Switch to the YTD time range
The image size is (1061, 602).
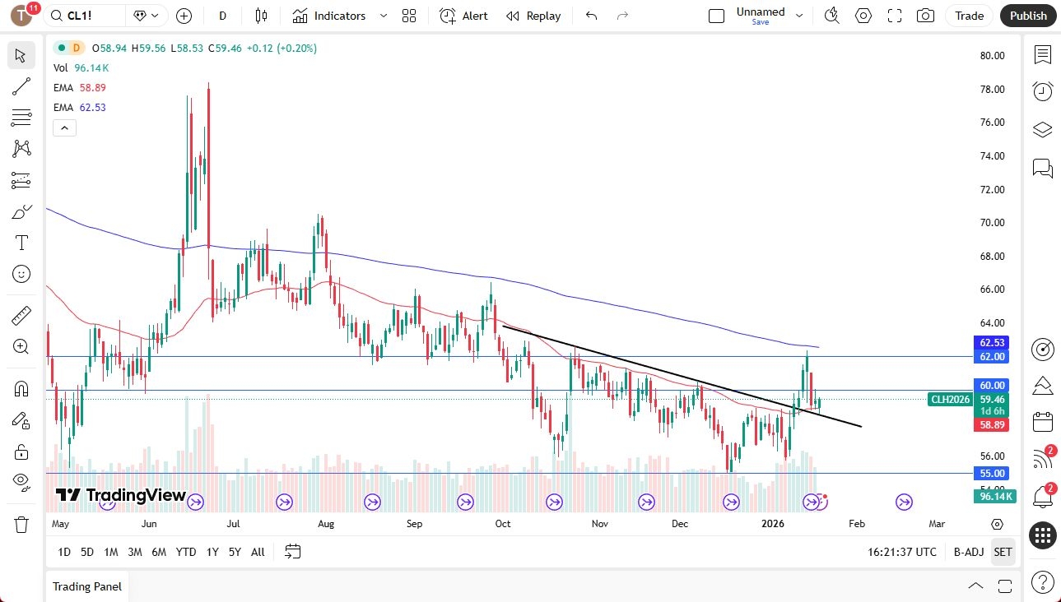(186, 552)
